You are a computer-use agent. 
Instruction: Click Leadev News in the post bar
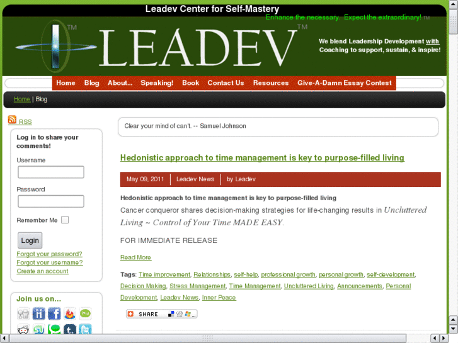click(x=195, y=179)
